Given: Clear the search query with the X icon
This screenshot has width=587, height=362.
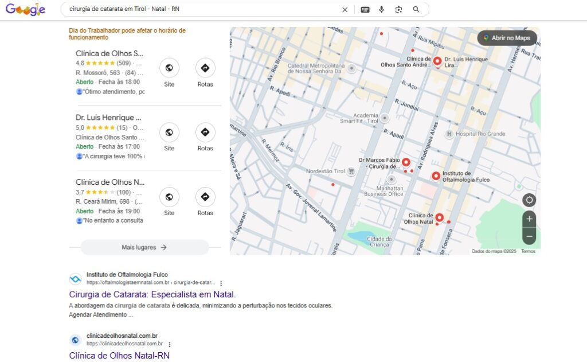Looking at the screenshot, I should [345, 10].
